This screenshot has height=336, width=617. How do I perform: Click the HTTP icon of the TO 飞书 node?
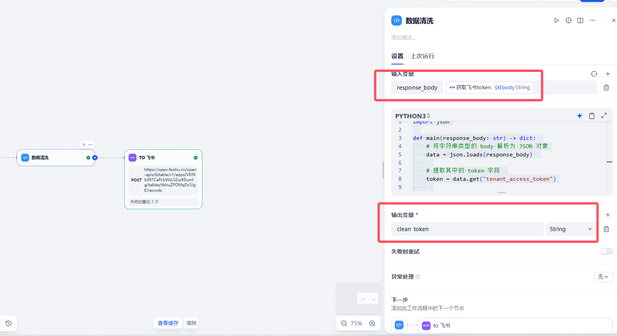pos(133,158)
